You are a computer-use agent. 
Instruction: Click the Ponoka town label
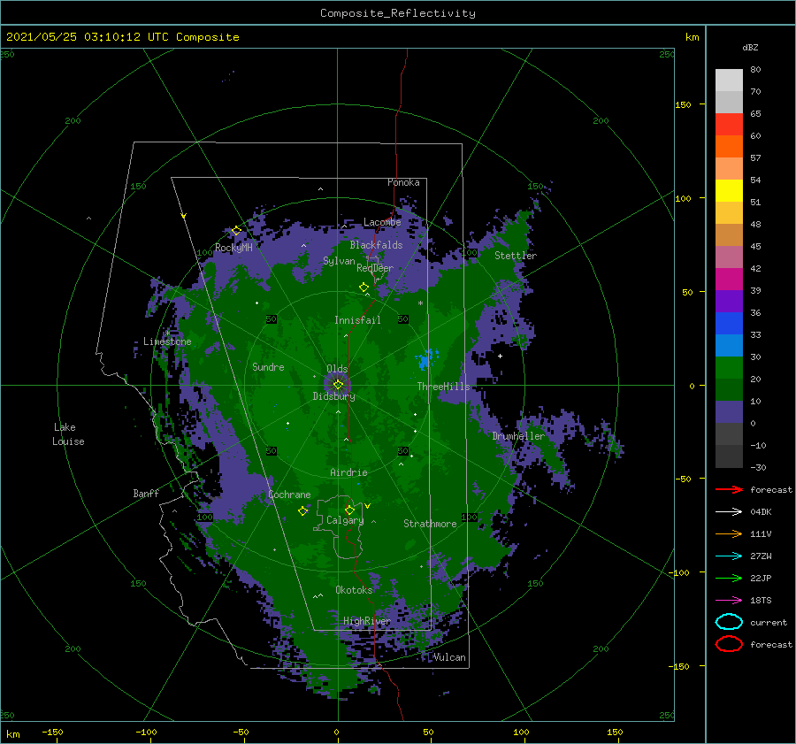(x=403, y=182)
